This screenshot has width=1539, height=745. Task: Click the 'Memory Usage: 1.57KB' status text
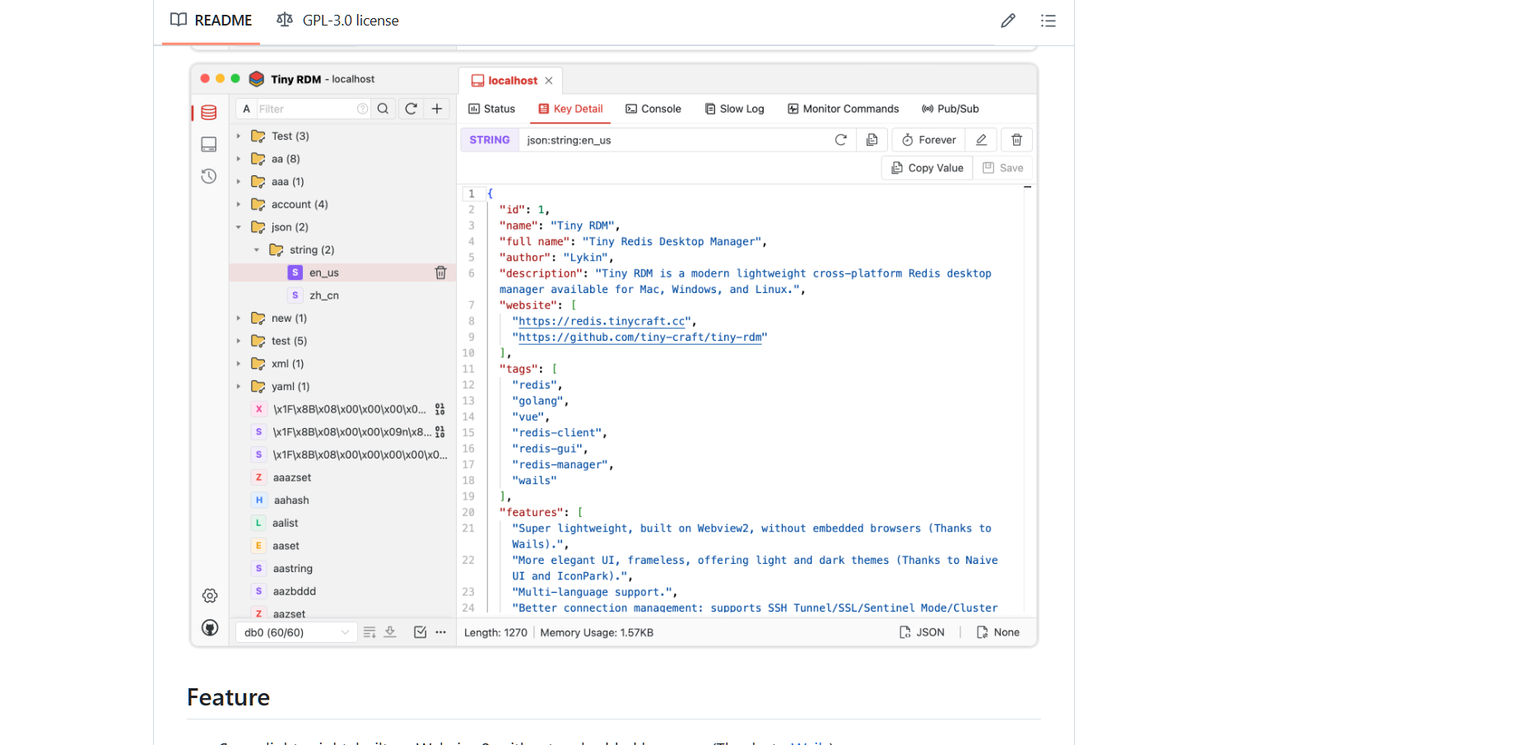[597, 632]
